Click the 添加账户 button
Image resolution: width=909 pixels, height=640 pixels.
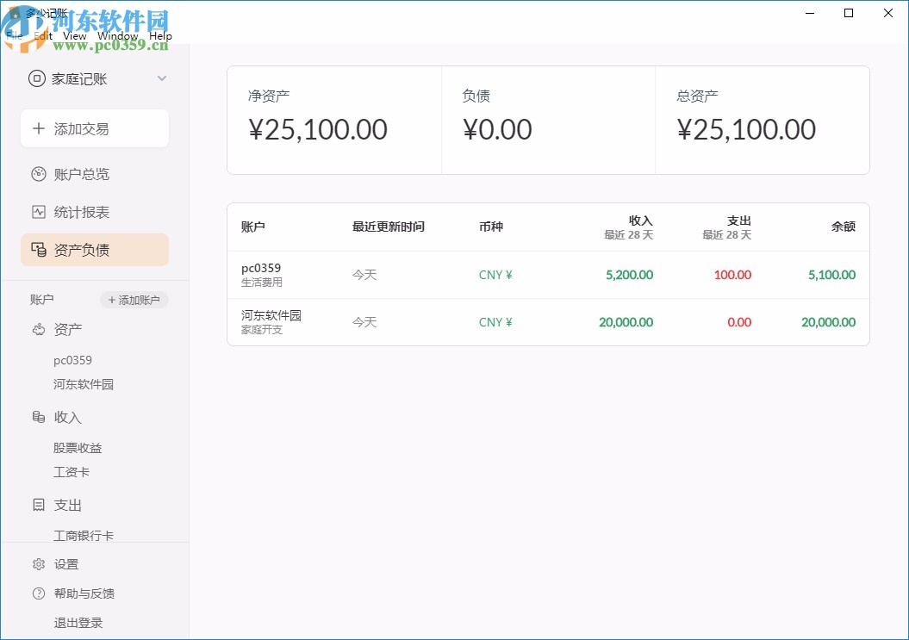(x=134, y=300)
